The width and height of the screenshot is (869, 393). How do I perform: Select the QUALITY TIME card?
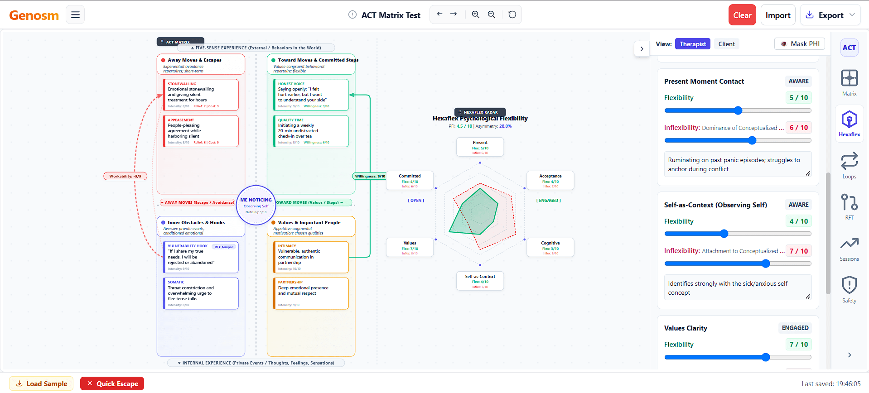(x=311, y=131)
